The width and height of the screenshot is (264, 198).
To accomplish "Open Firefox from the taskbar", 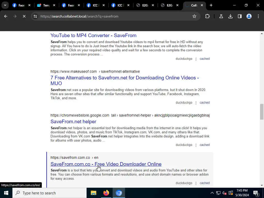I will click(106, 193).
